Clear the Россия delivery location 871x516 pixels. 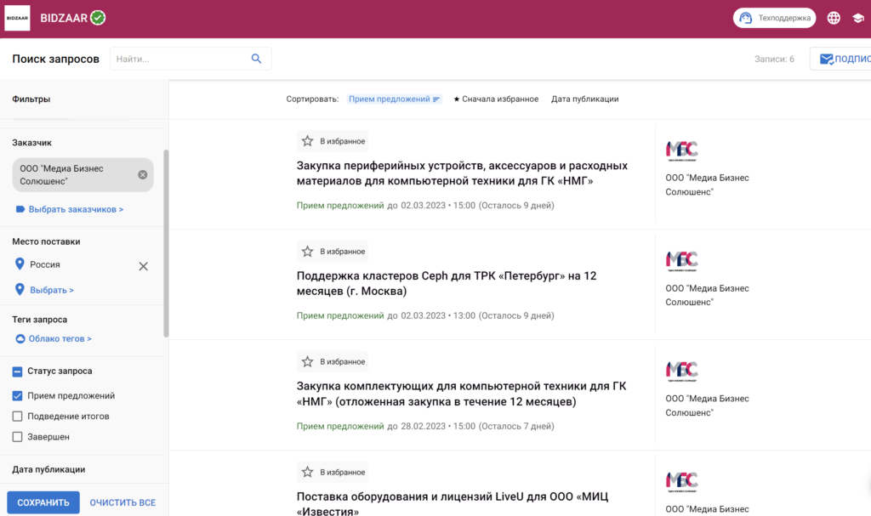[x=143, y=266]
